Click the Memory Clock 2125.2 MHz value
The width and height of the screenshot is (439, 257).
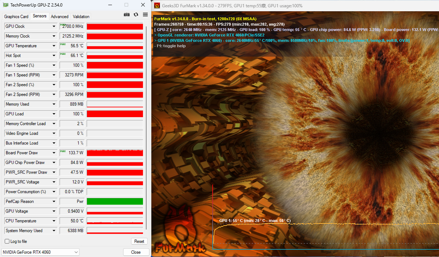click(72, 36)
